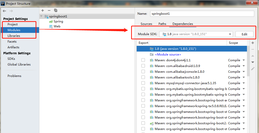Click the library icon for mysql-connector-java
The image size is (259, 133).
click(x=151, y=83)
